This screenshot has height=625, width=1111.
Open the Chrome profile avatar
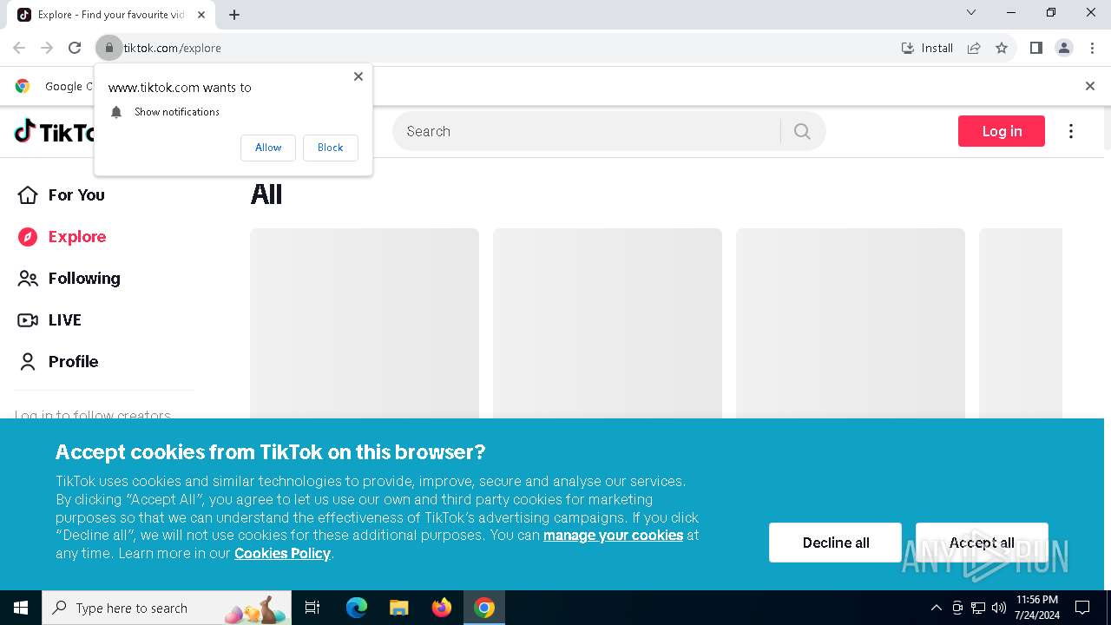point(1064,48)
